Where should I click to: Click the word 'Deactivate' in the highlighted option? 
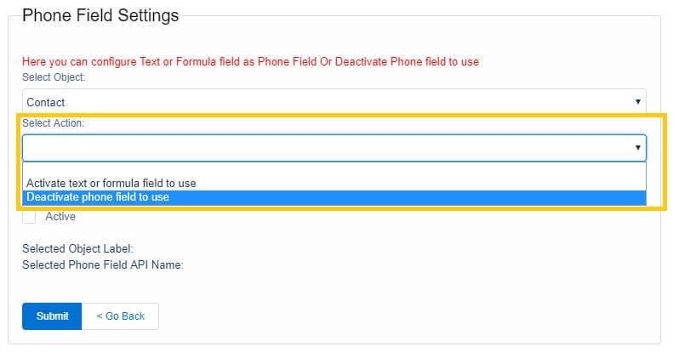click(51, 197)
